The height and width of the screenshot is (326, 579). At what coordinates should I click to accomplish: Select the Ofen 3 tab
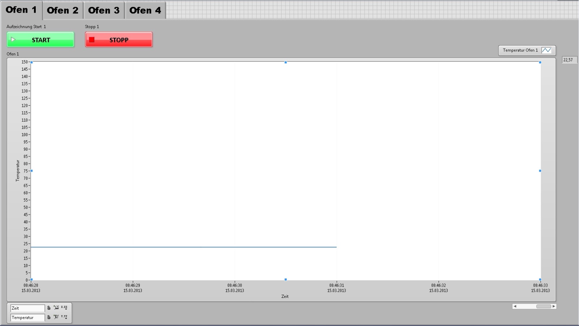point(104,10)
